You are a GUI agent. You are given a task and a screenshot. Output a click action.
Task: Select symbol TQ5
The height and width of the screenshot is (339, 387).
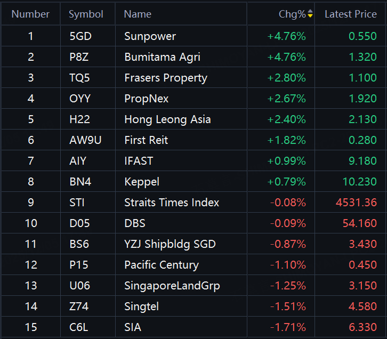(x=79, y=78)
